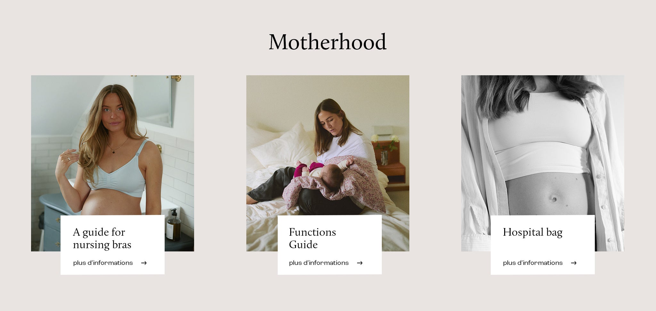Open 'plus d'informations' under A guide for nursing bras
Image resolution: width=656 pixels, height=311 pixels.
click(x=103, y=263)
